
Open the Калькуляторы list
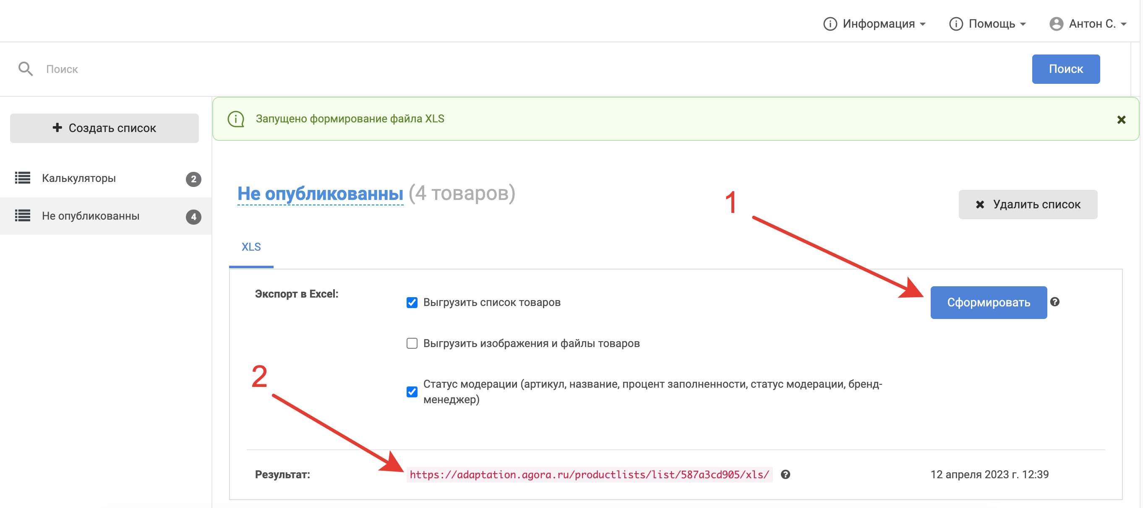click(106, 178)
